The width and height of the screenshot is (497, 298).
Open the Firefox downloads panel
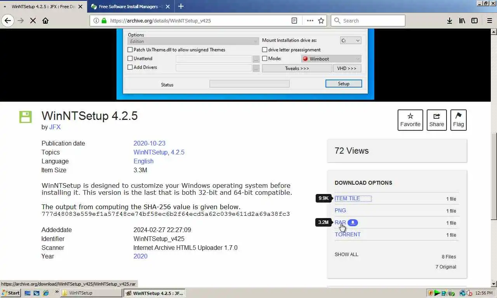449,21
